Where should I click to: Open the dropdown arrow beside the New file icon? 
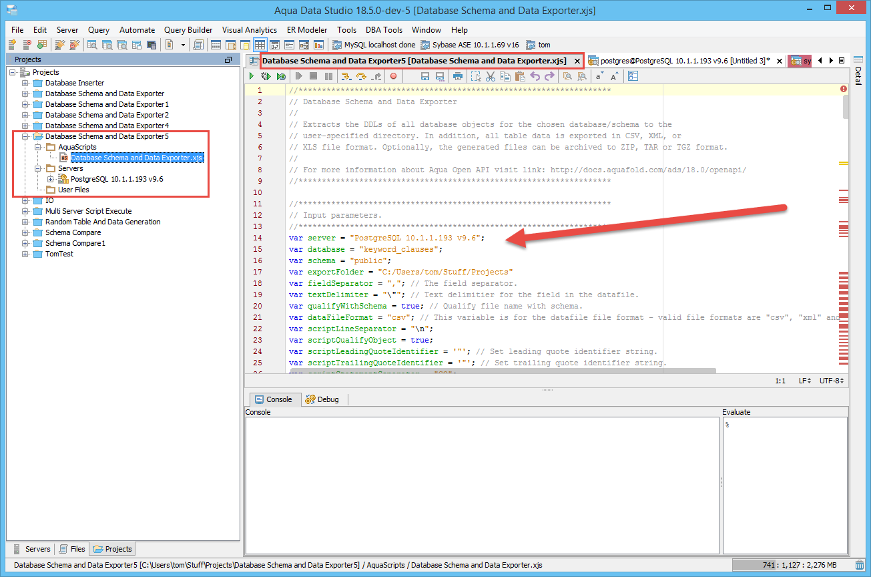183,45
